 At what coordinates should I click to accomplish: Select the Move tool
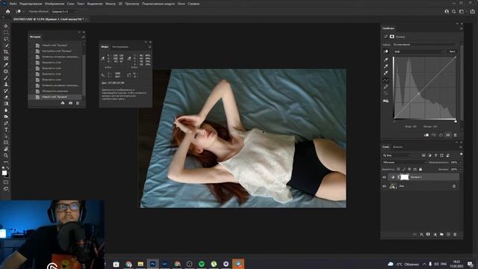pos(6,26)
